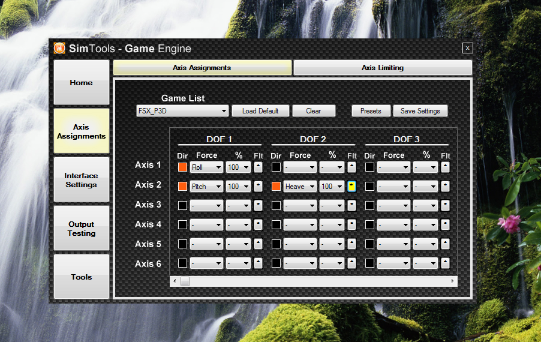Toggle Axis 1 DOF 2 direction box
541x342 pixels.
(x=276, y=167)
